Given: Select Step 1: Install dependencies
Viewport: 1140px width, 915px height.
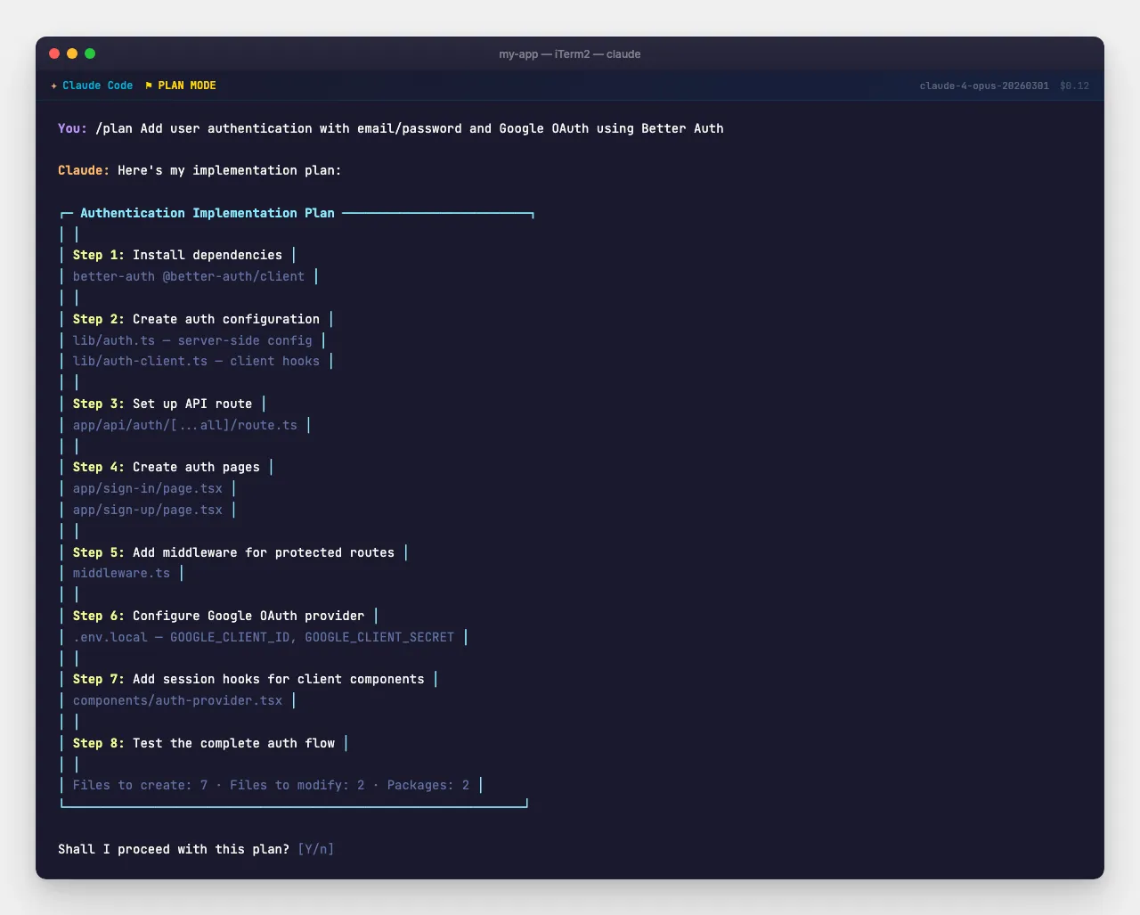Looking at the screenshot, I should [x=177, y=255].
